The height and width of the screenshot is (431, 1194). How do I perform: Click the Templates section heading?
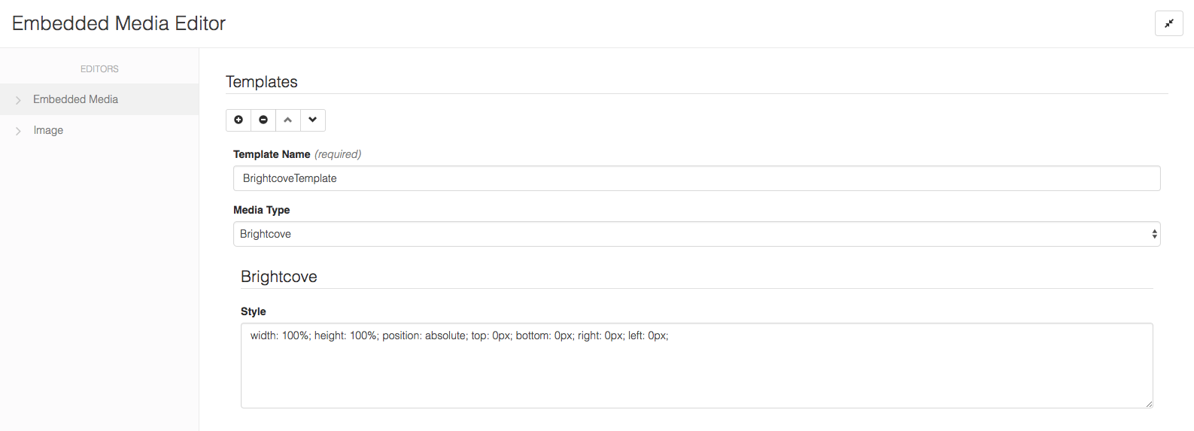pos(262,82)
